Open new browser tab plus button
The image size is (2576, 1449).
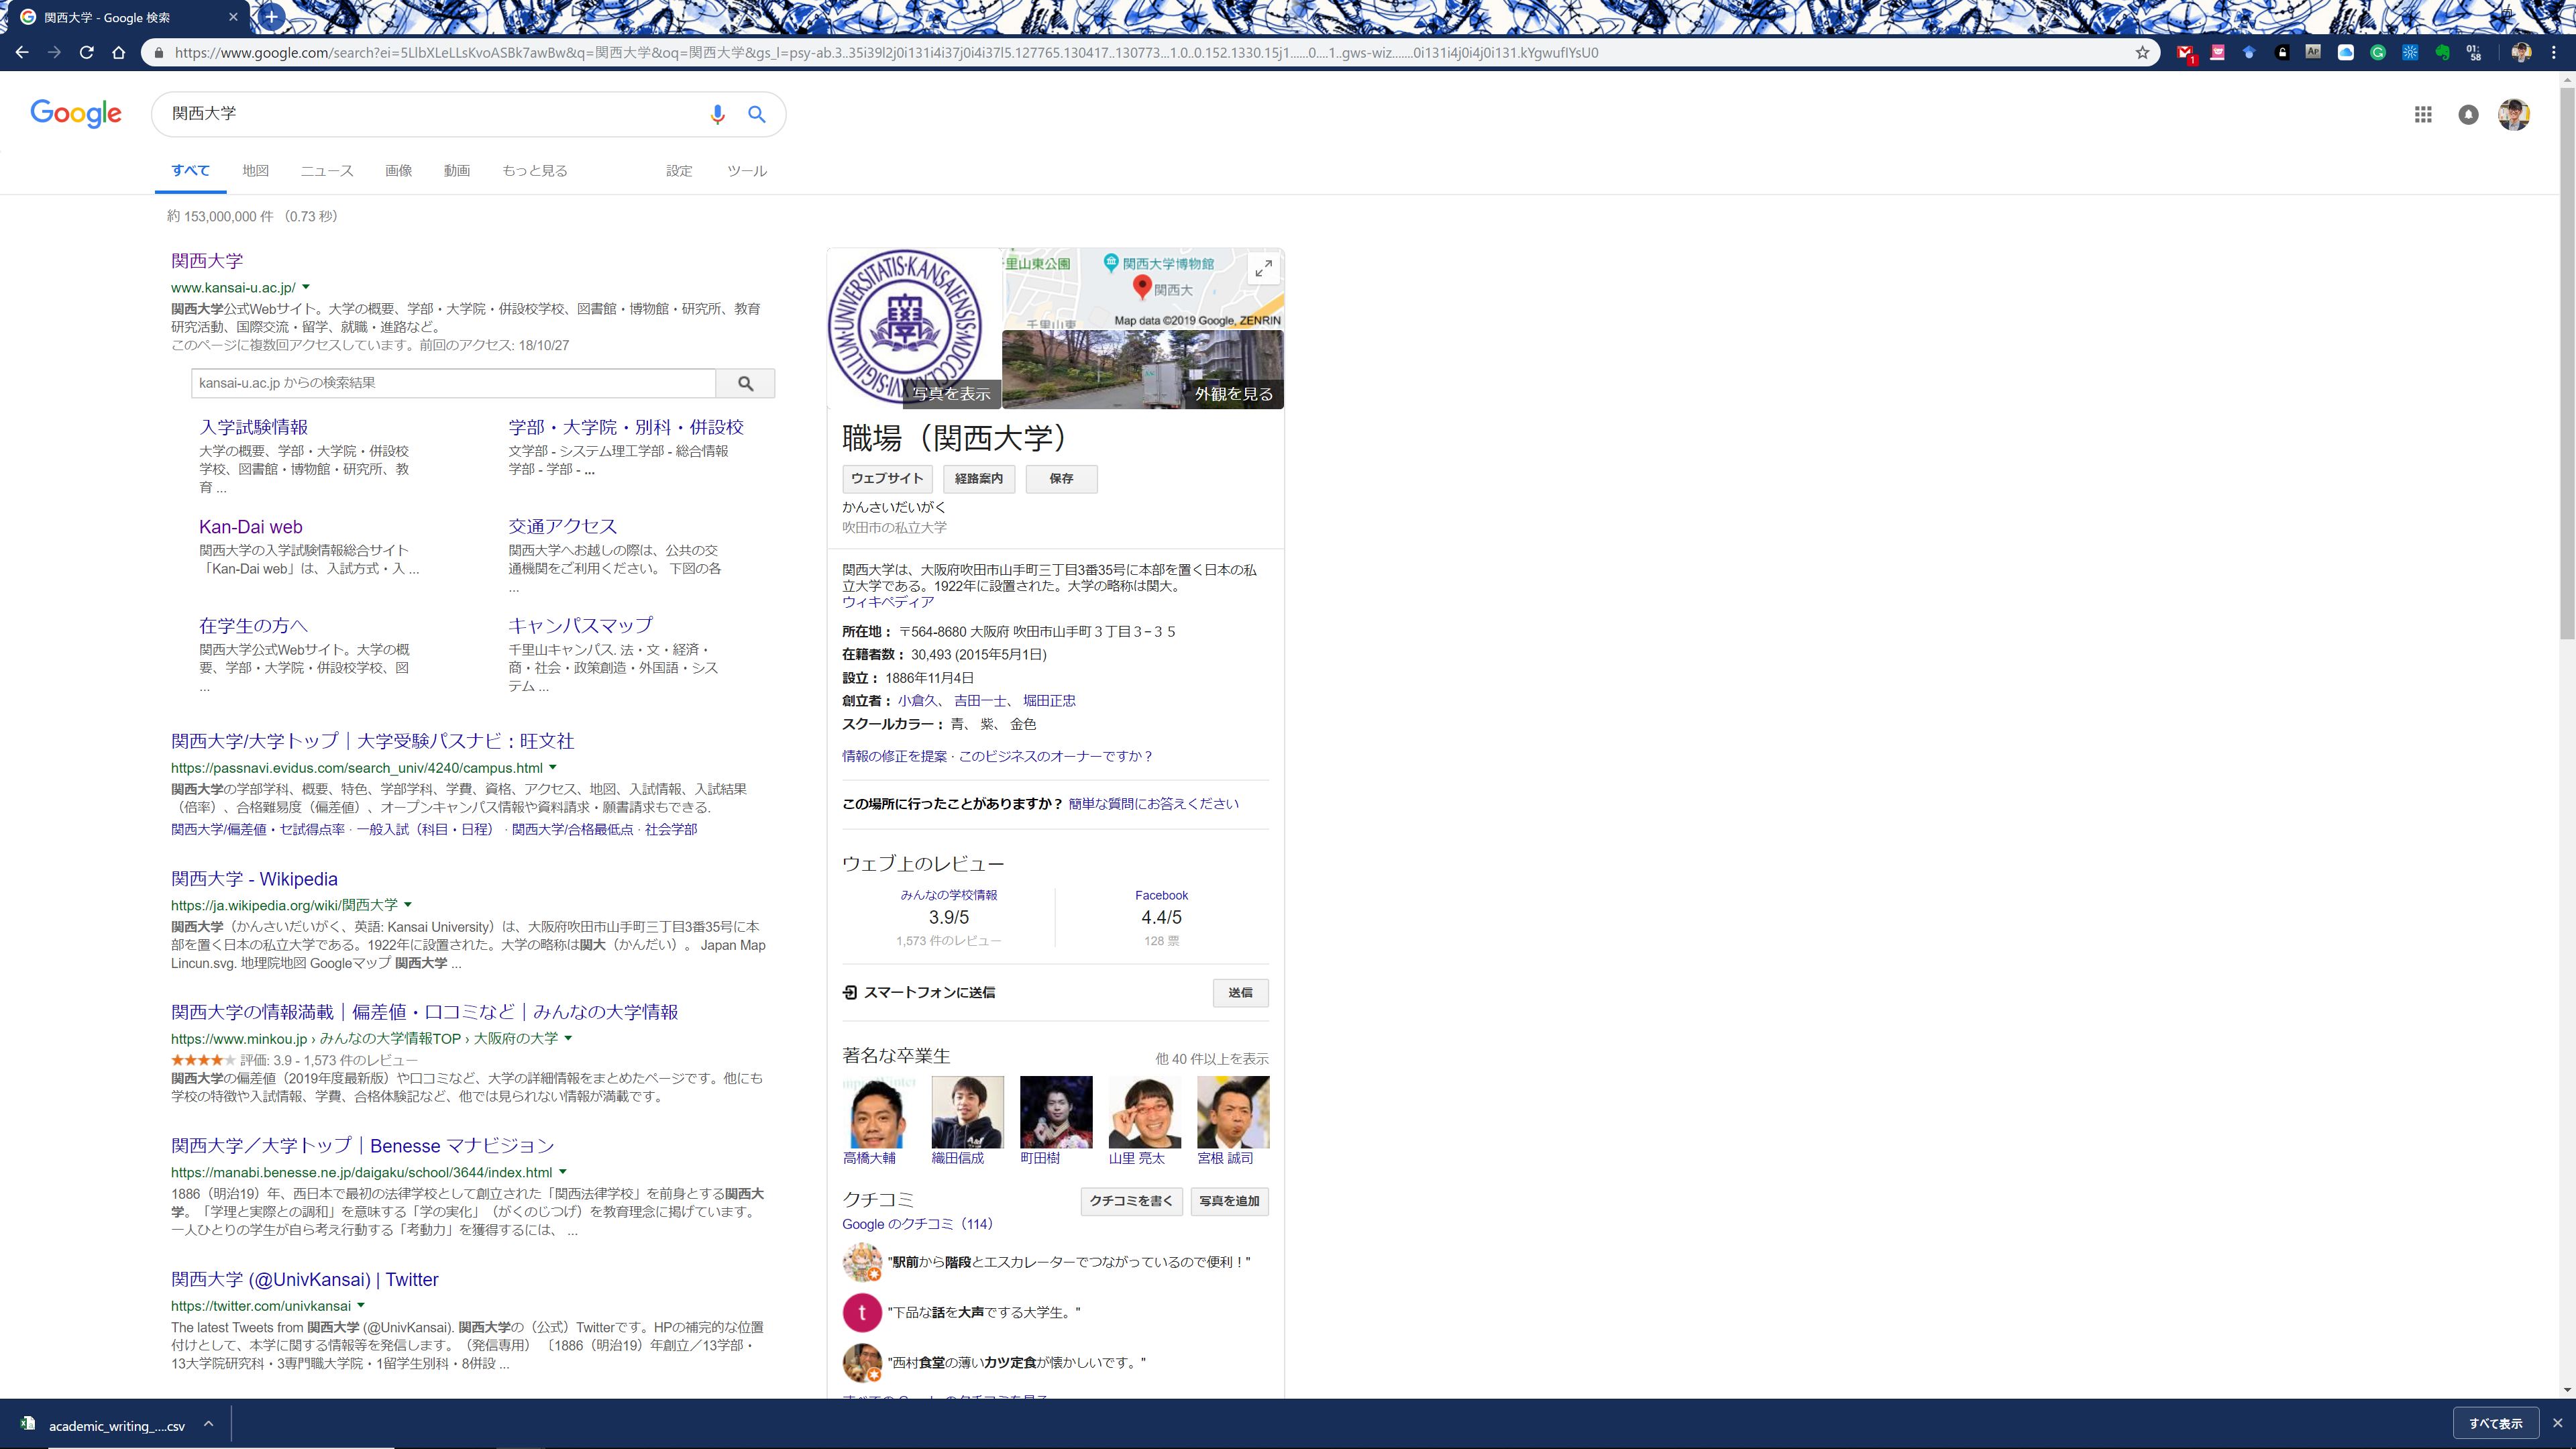click(271, 17)
